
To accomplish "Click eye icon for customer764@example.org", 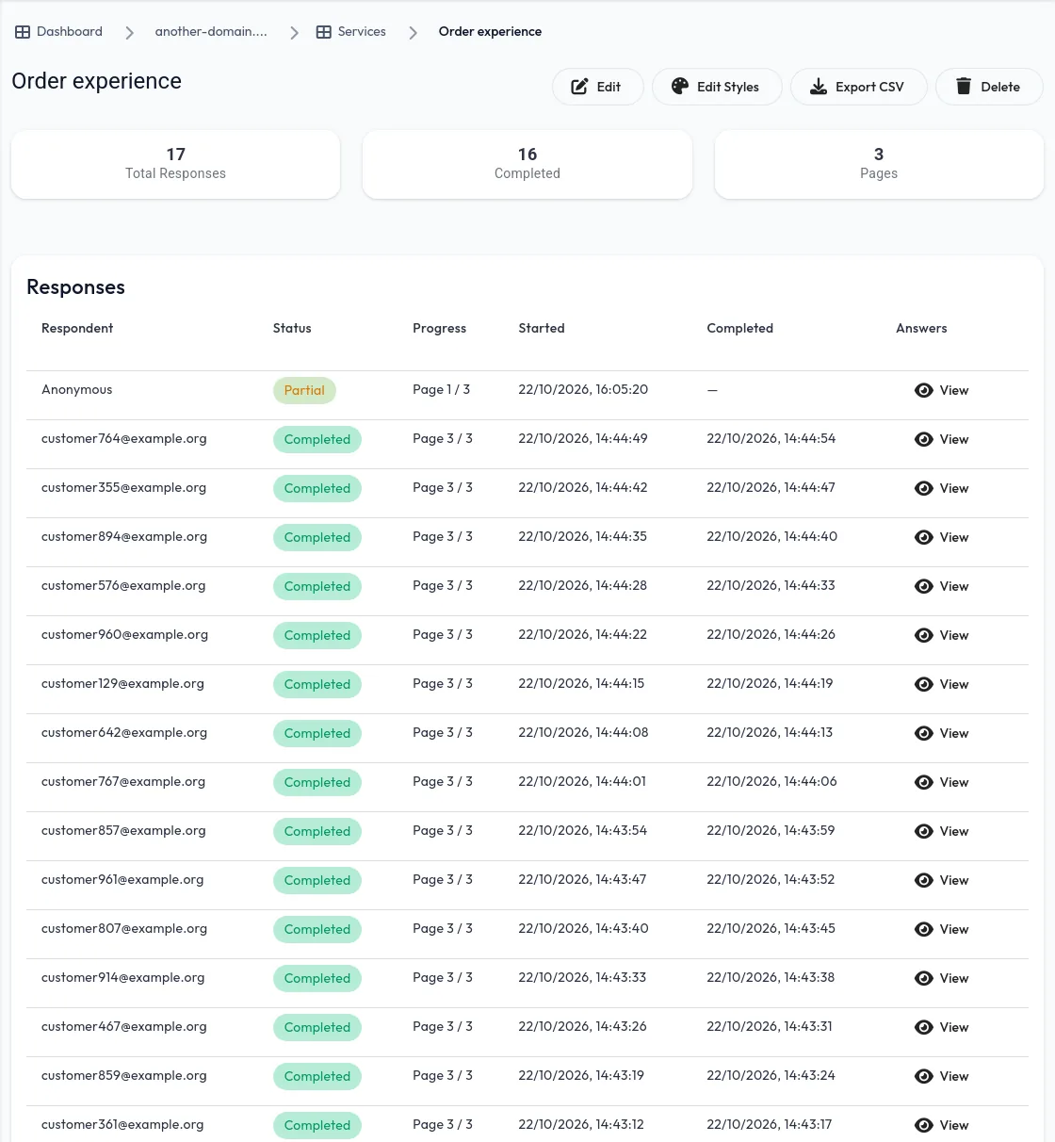I will [924, 439].
